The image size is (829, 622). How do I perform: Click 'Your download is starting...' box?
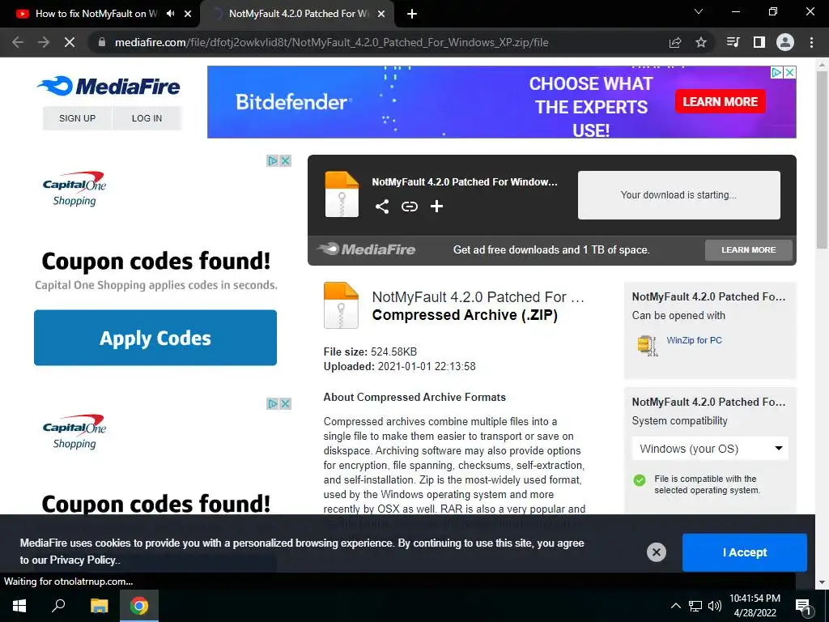click(x=679, y=194)
